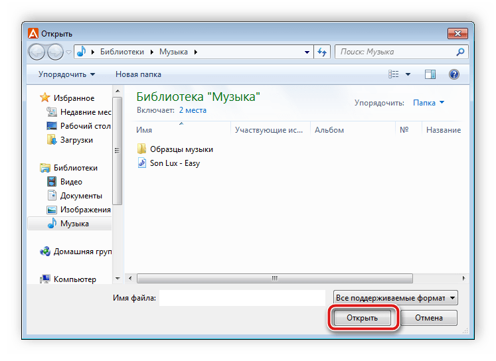Screen dimensions: 496x361
Task: Open Загрузки folder in the sidebar
Action: pyautogui.click(x=76, y=140)
